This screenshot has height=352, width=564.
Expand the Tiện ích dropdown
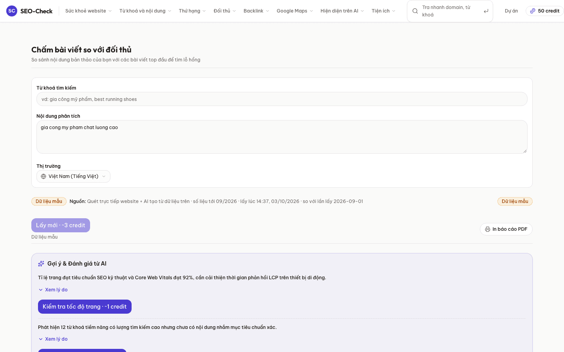pos(383,11)
